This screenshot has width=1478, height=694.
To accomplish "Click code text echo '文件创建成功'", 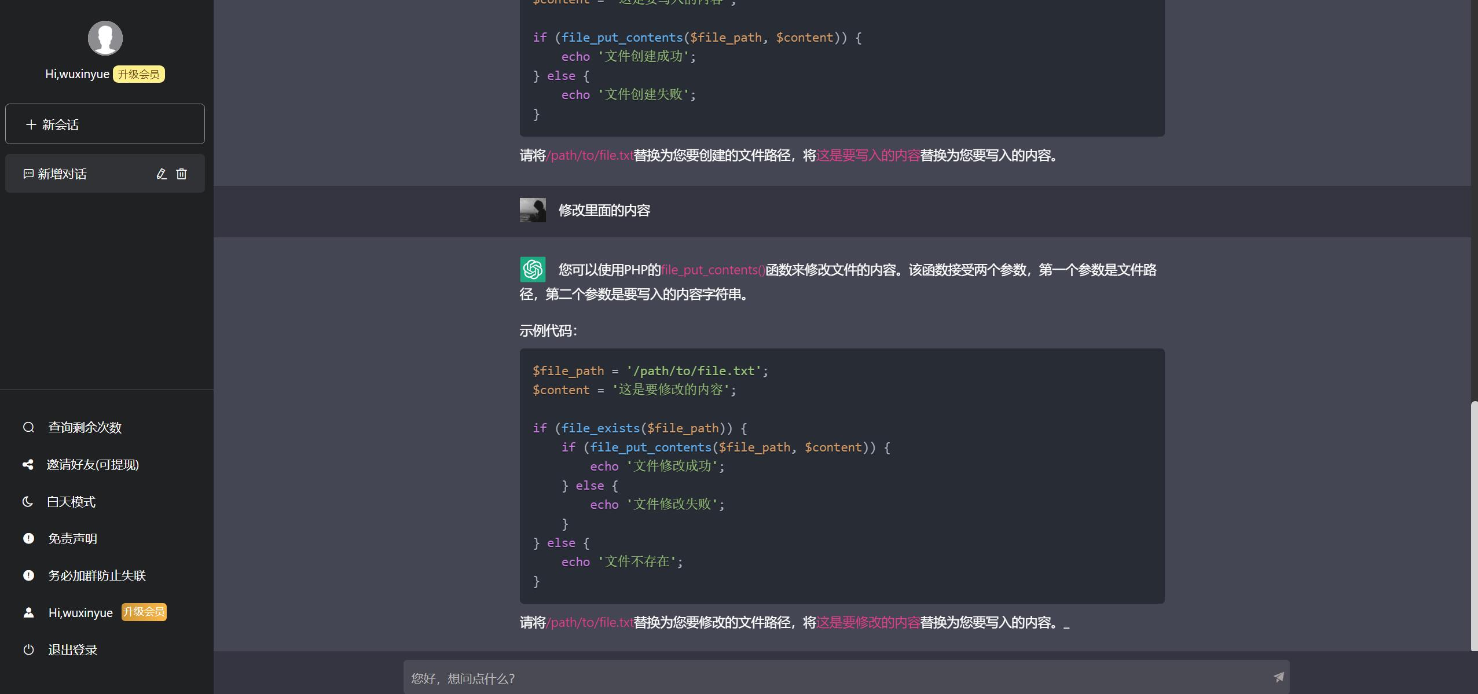I will [x=629, y=57].
